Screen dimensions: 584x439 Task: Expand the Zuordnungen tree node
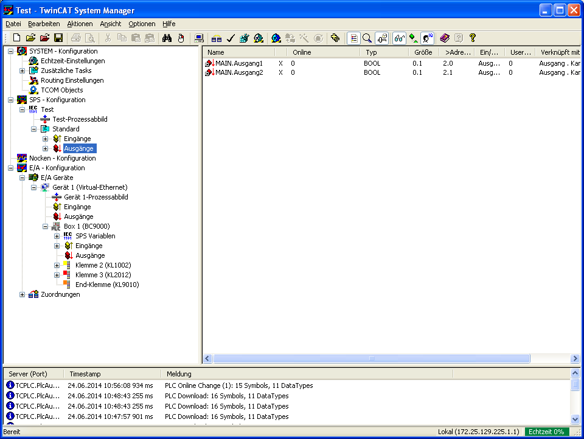[x=23, y=294]
